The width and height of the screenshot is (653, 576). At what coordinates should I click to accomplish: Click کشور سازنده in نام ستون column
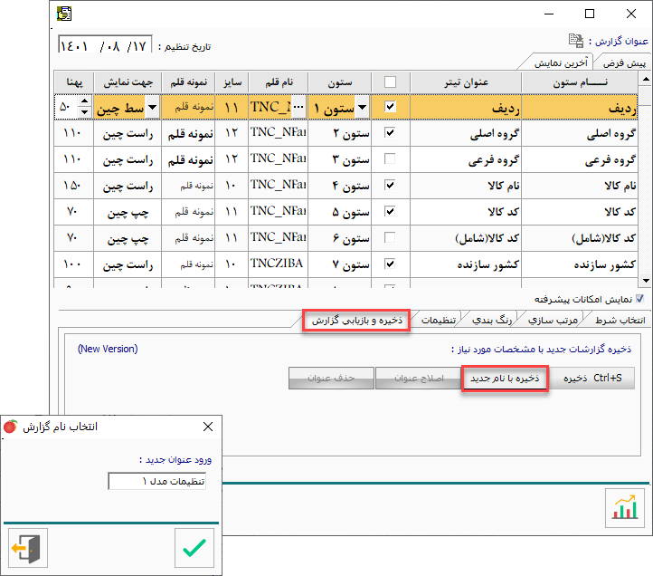click(580, 264)
